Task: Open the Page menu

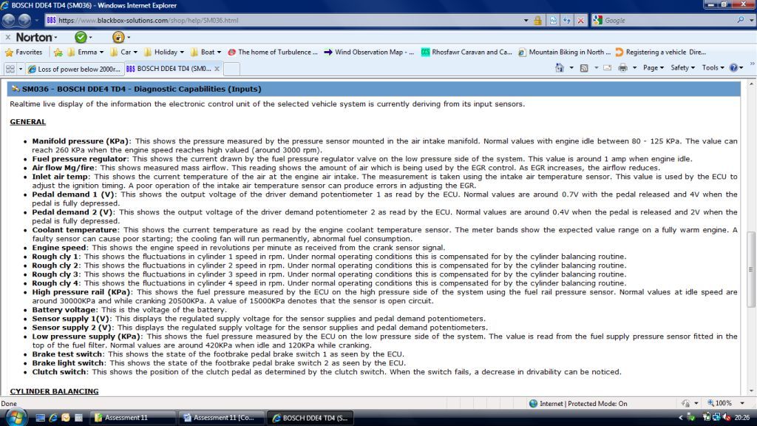Action: pyautogui.click(x=654, y=67)
